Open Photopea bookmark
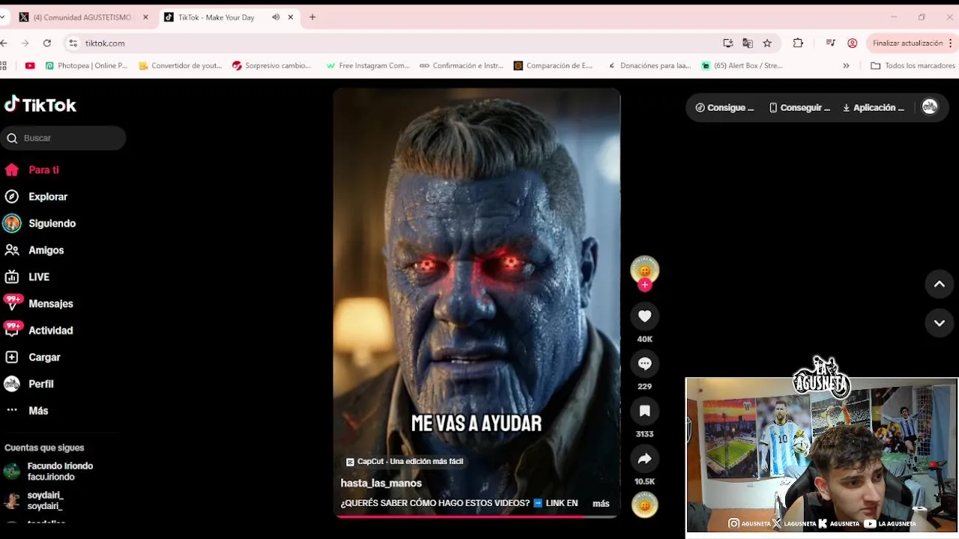The width and height of the screenshot is (959, 539). (86, 66)
